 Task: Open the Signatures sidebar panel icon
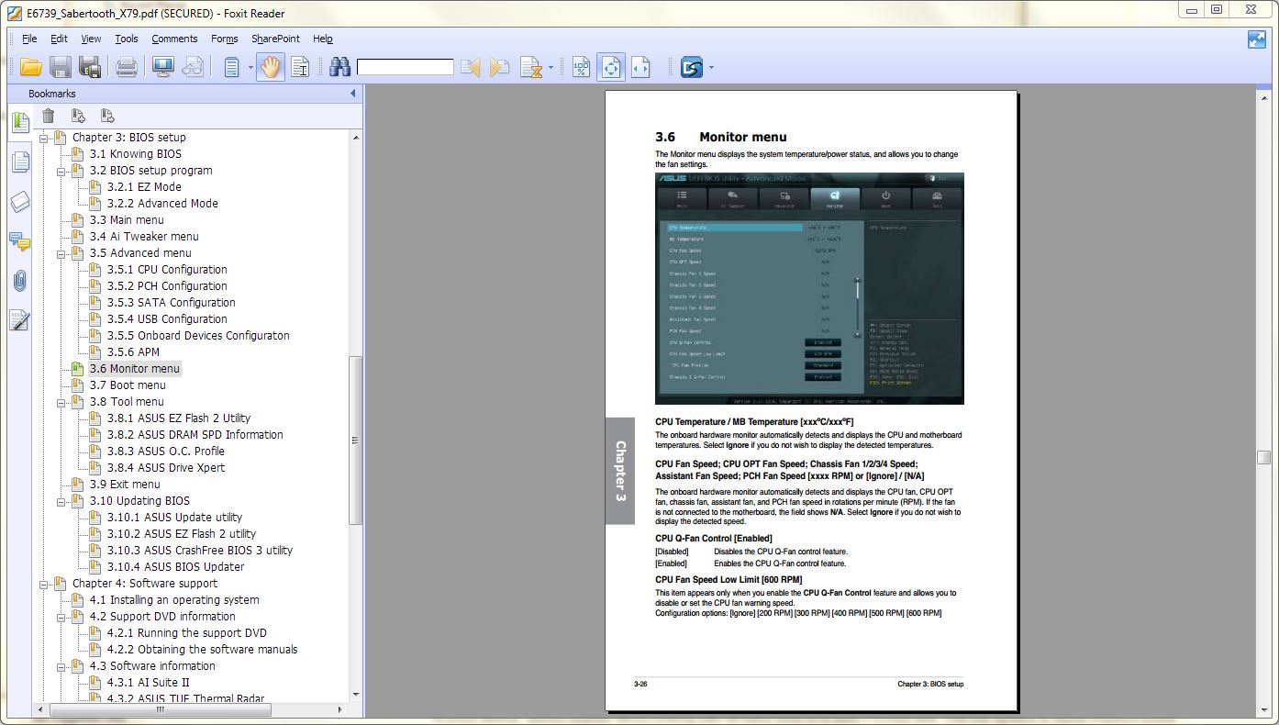(20, 320)
